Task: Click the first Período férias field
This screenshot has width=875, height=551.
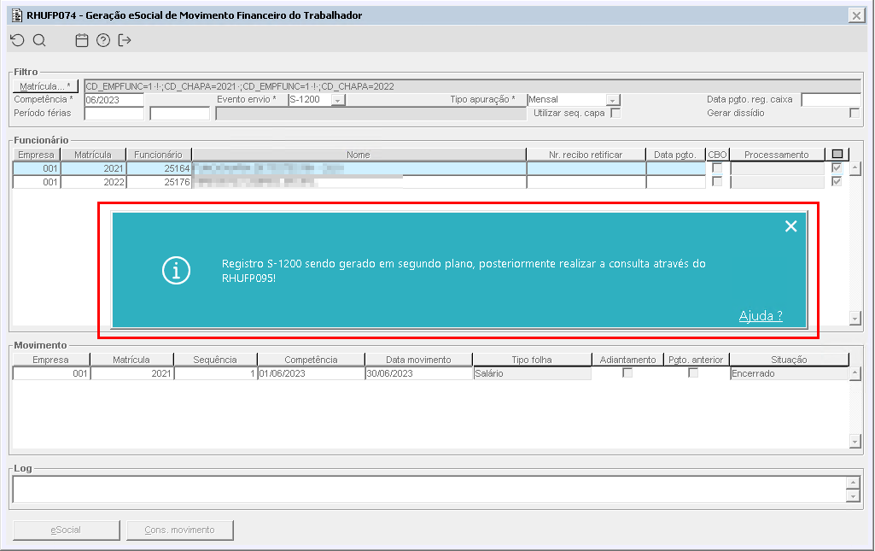Action: pos(114,114)
